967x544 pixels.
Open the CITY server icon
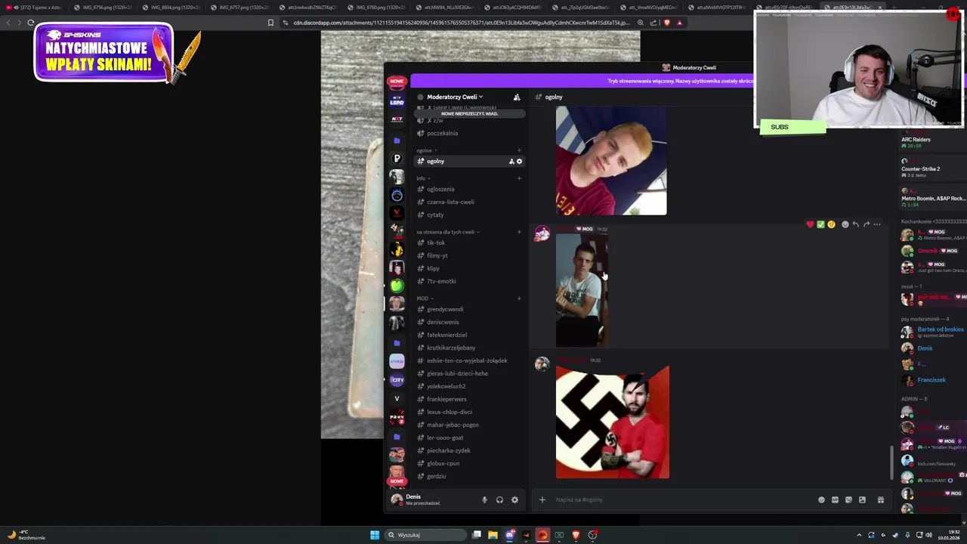coord(397,380)
